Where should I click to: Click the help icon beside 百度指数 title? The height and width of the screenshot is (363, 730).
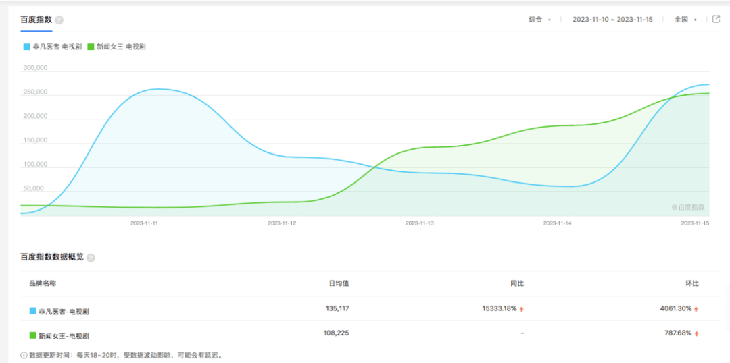tap(59, 20)
